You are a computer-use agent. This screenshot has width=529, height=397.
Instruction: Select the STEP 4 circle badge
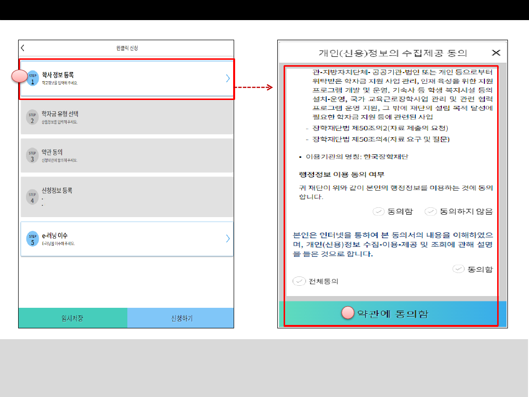point(32,197)
